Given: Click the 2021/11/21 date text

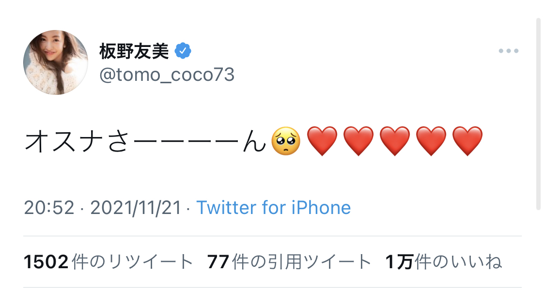Looking at the screenshot, I should pos(136,208).
